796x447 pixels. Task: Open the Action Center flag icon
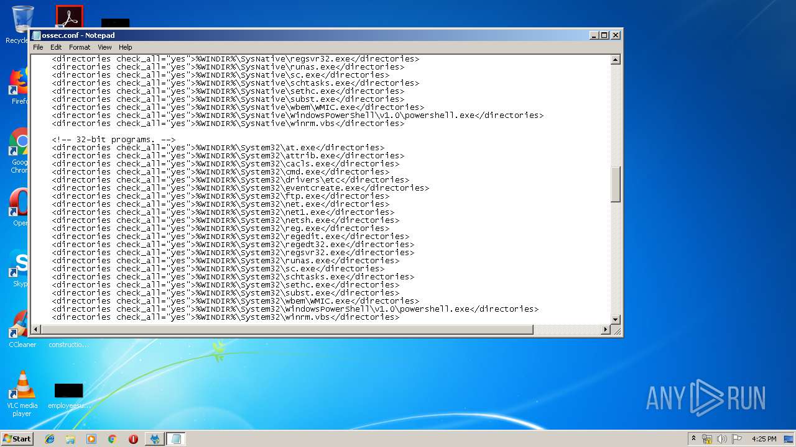click(737, 439)
